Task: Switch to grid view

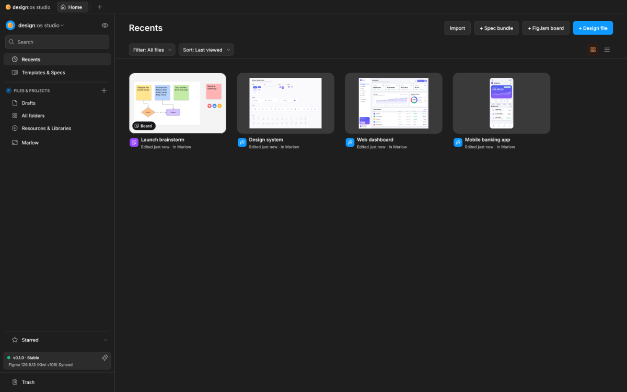Action: pos(593,50)
